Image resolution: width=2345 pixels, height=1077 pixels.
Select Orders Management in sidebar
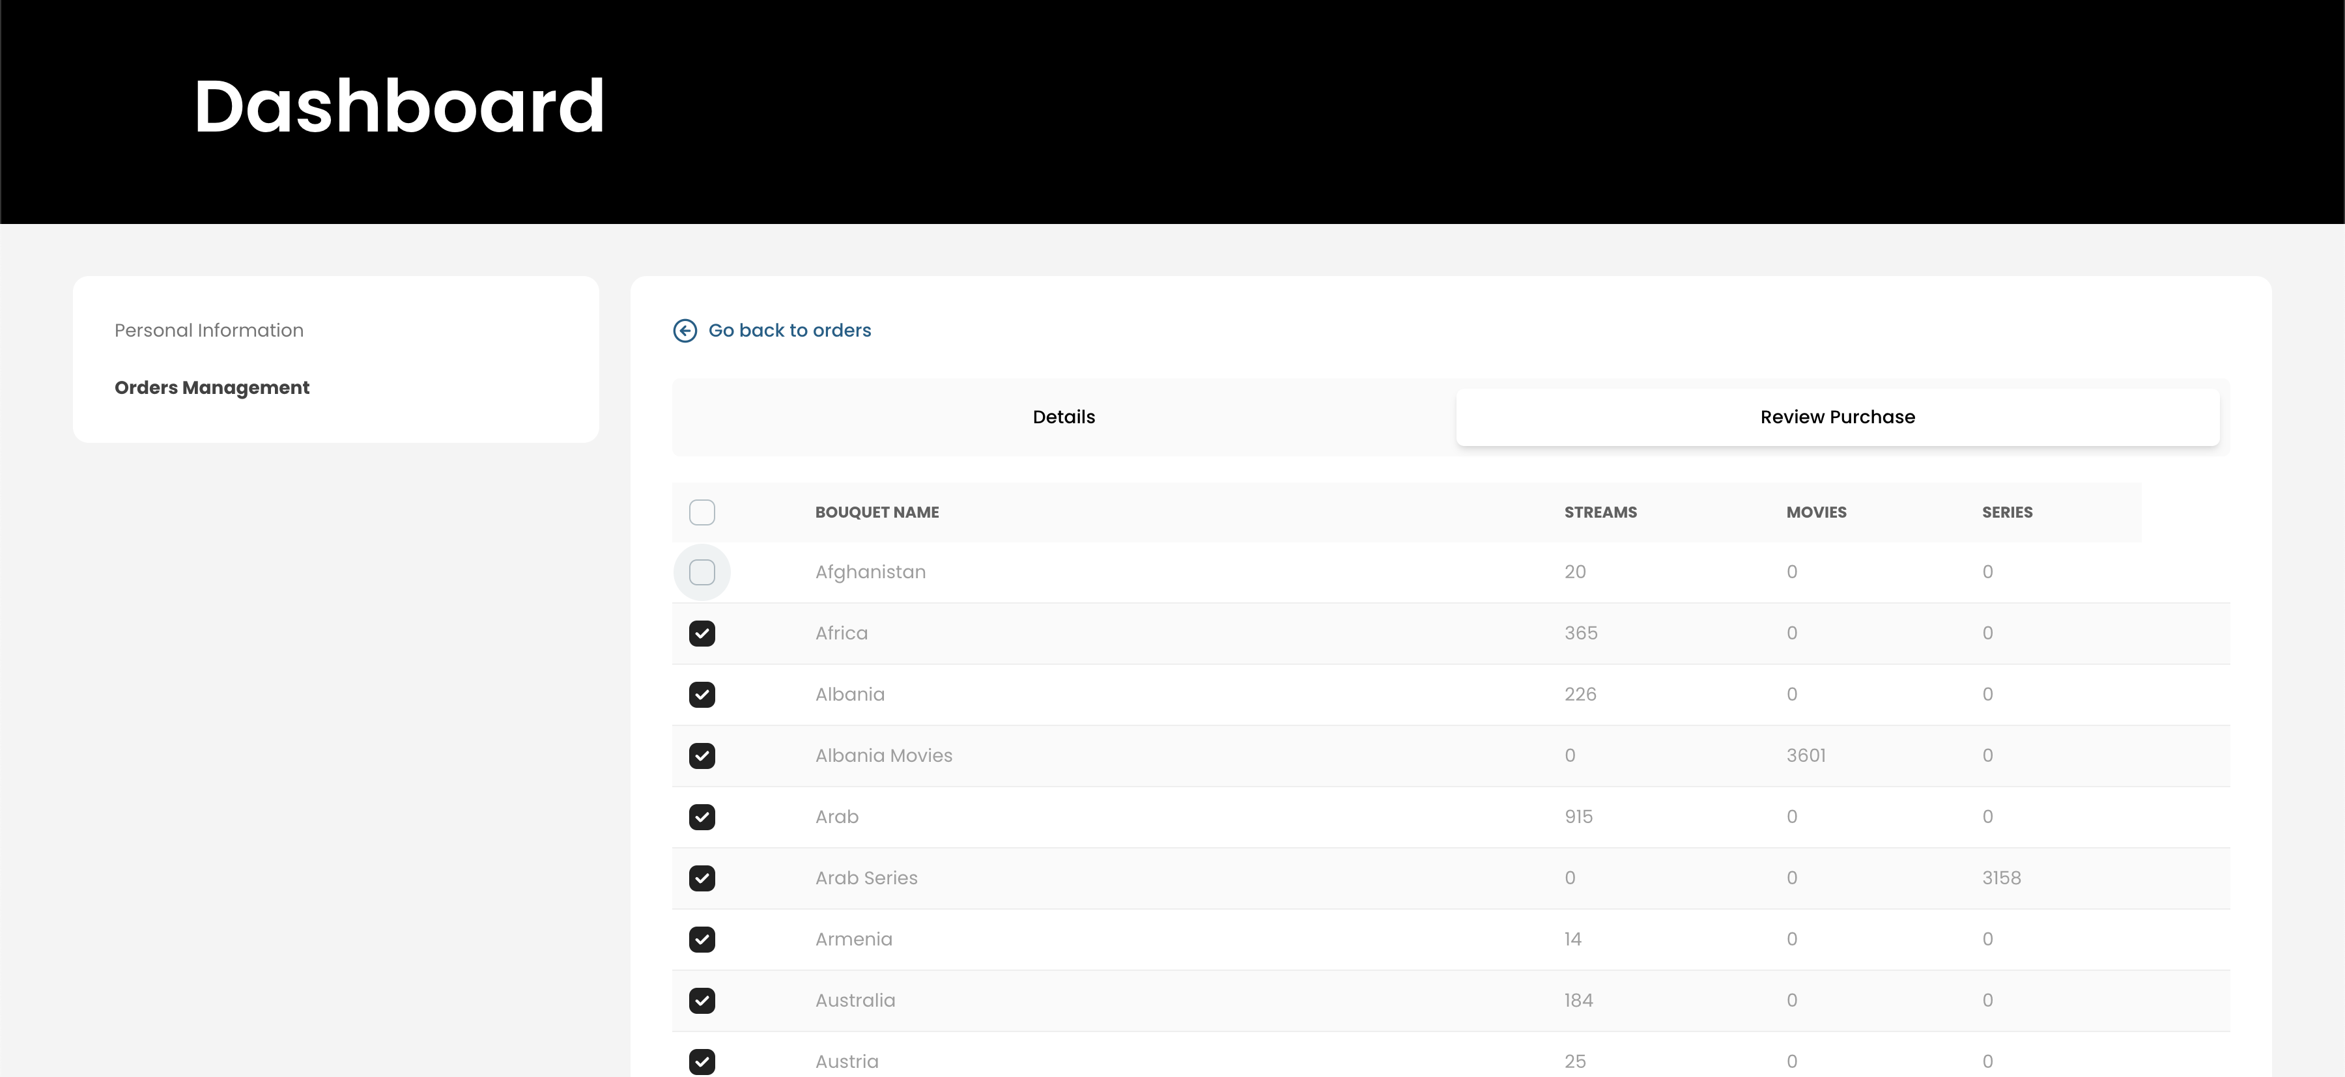pos(212,387)
